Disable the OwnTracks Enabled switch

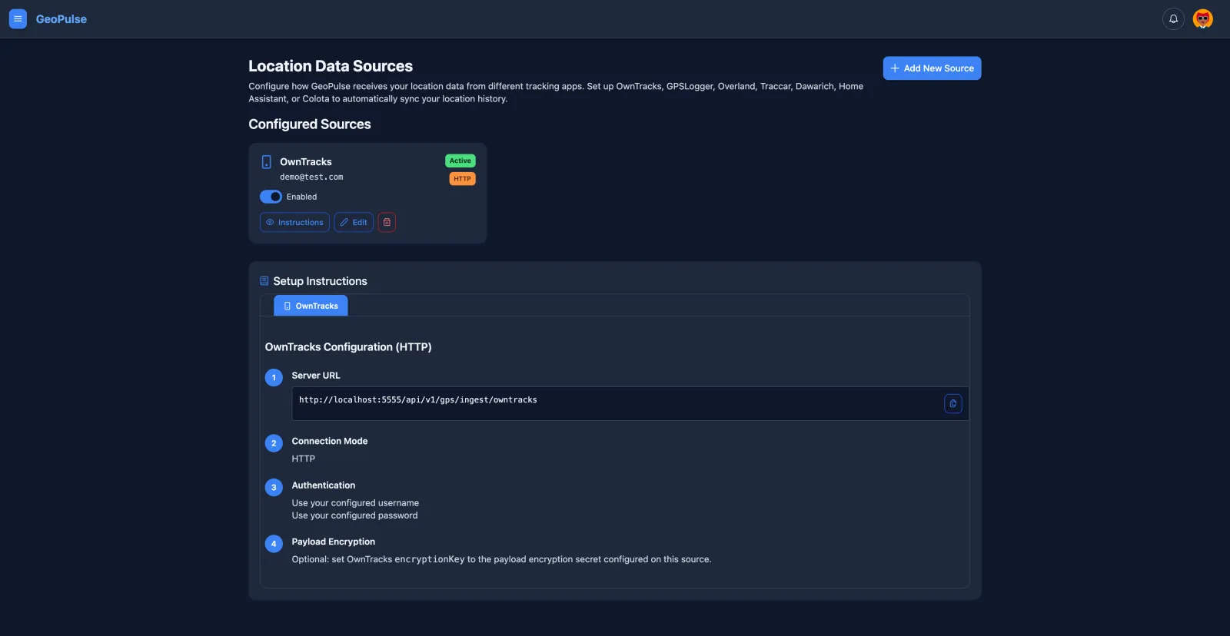coord(271,197)
